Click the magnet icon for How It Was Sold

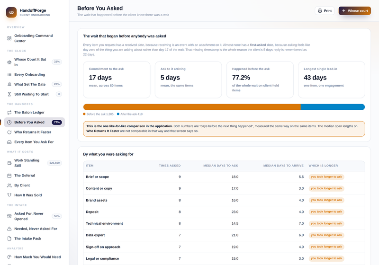point(9,195)
